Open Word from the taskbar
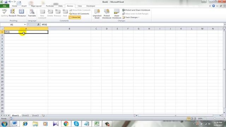Viewport: 226px width, 127px height. tap(14, 124)
